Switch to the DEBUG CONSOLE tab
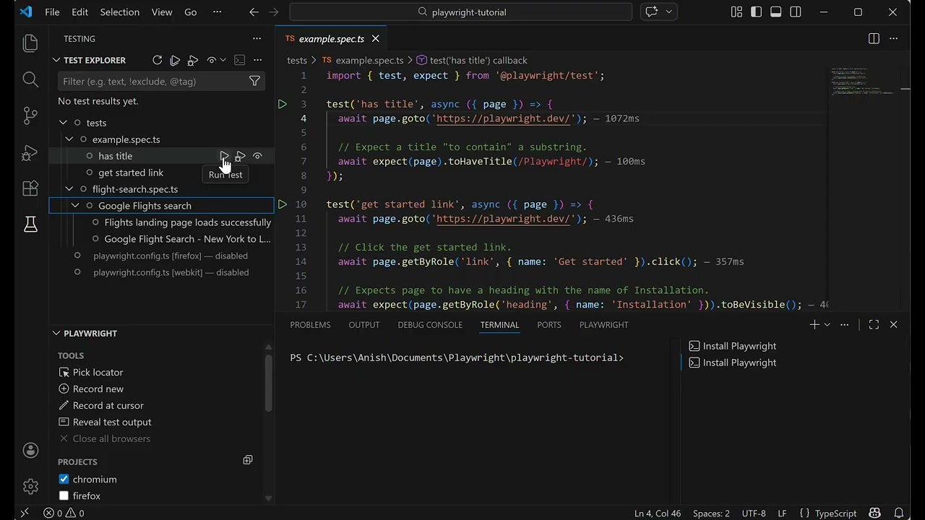The image size is (925, 520). click(x=430, y=325)
